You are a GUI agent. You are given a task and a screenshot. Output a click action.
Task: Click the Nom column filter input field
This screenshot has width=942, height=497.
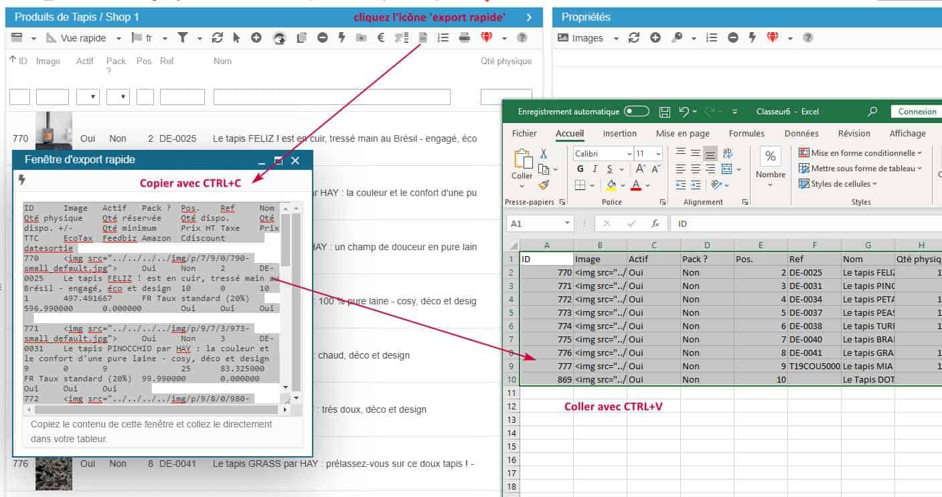tap(331, 97)
